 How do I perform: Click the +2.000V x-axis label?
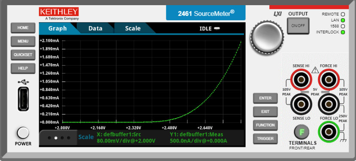[x=62, y=128]
